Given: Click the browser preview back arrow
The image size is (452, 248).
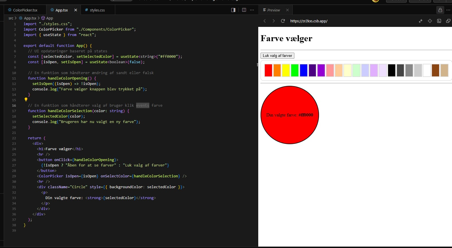Looking at the screenshot, I should [265, 21].
